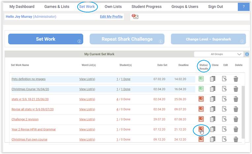Show info icon on Set Work button
Image resolution: width=252 pixels, height=154 pixels.
click(x=79, y=41)
